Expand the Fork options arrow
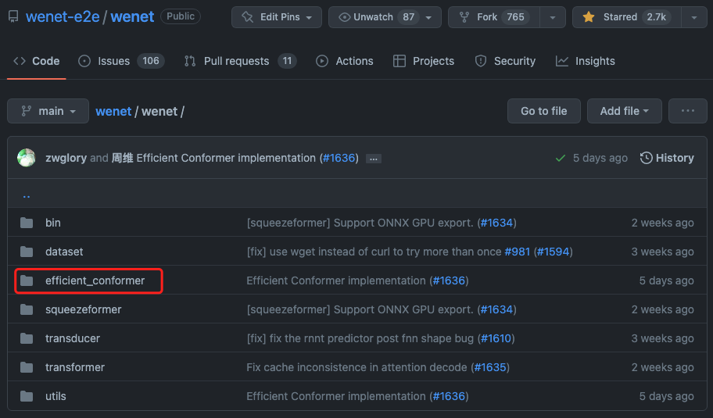The height and width of the screenshot is (418, 713). [x=552, y=17]
